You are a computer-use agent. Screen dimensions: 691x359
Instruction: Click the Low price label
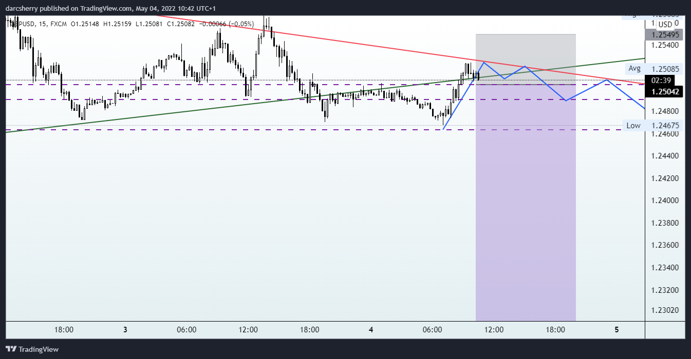tap(633, 125)
